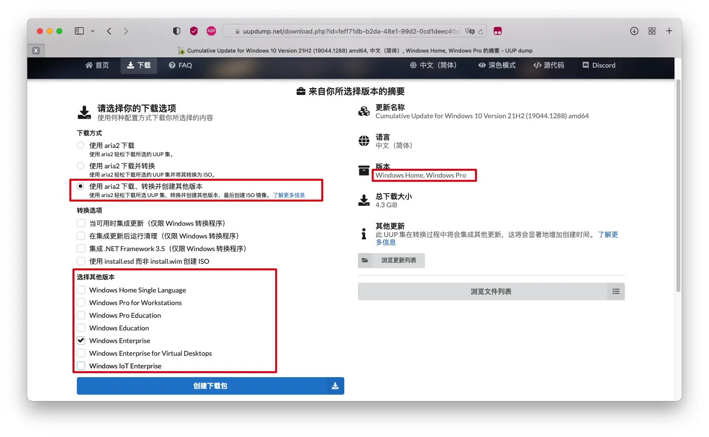Image resolution: width=709 pixels, height=437 pixels.
Task: Reload the page with refresh icon
Action: [x=480, y=32]
